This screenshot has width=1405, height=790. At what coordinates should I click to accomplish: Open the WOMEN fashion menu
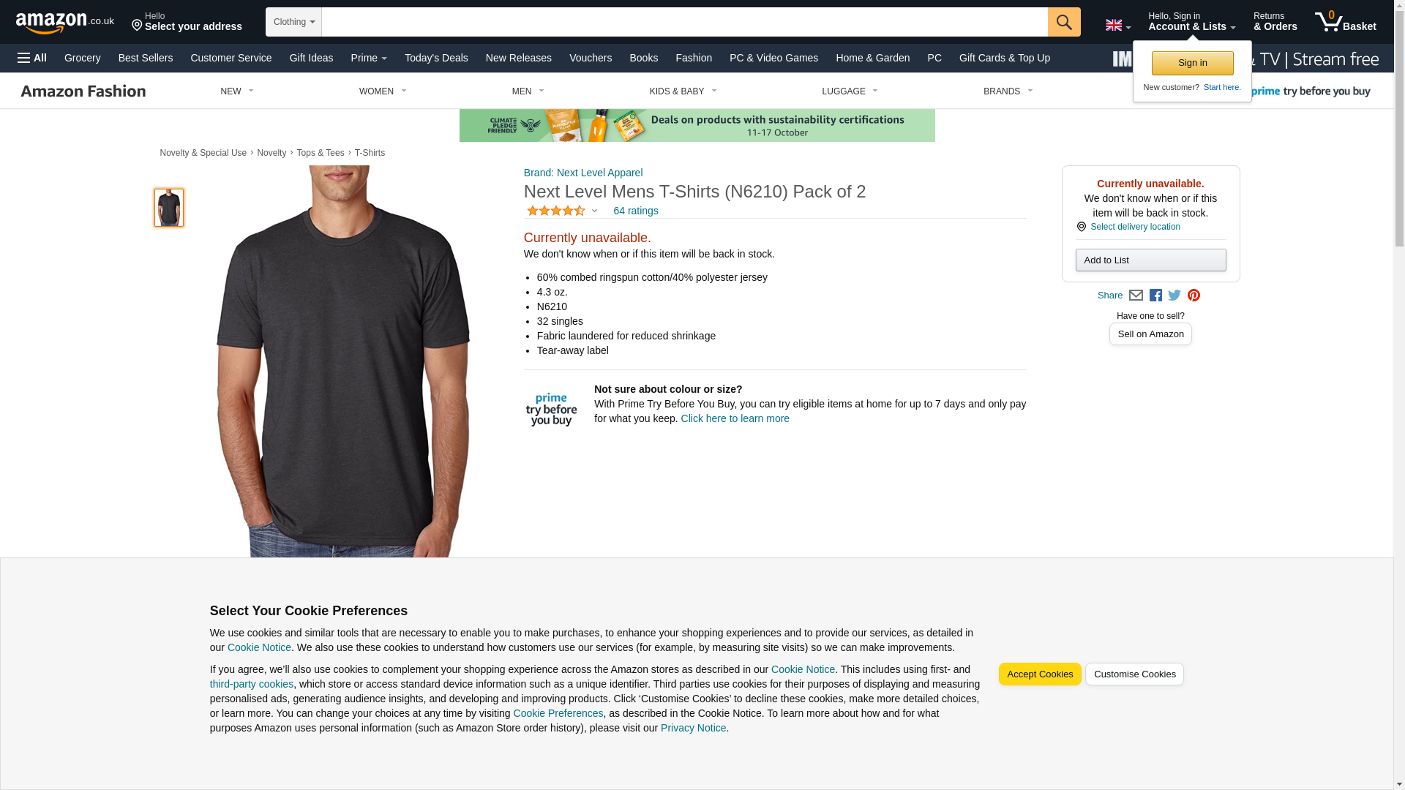(x=383, y=91)
